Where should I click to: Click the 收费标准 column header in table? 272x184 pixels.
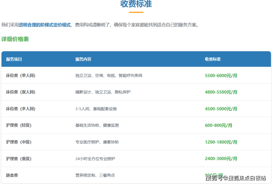[x=213, y=59]
